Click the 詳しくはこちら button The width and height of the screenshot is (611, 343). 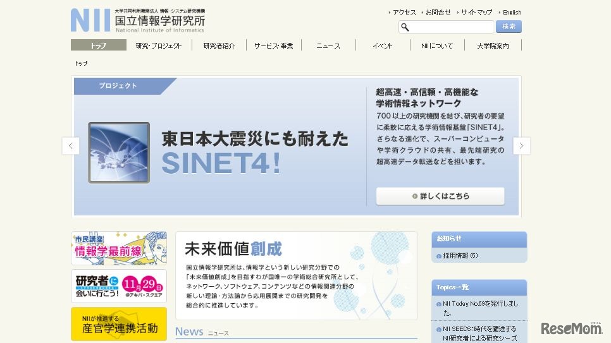(x=440, y=196)
